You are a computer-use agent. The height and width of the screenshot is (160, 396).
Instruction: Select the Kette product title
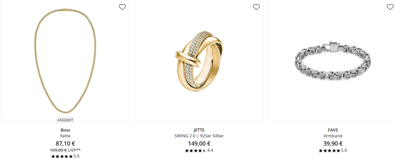[65, 136]
